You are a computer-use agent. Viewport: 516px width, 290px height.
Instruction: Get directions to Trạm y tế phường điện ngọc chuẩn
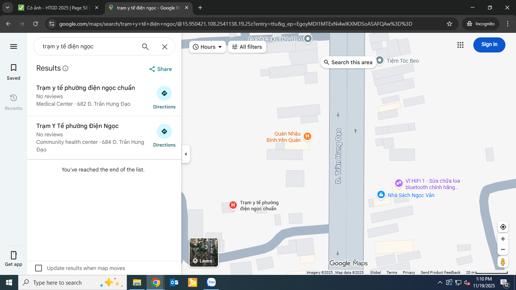(x=164, y=97)
